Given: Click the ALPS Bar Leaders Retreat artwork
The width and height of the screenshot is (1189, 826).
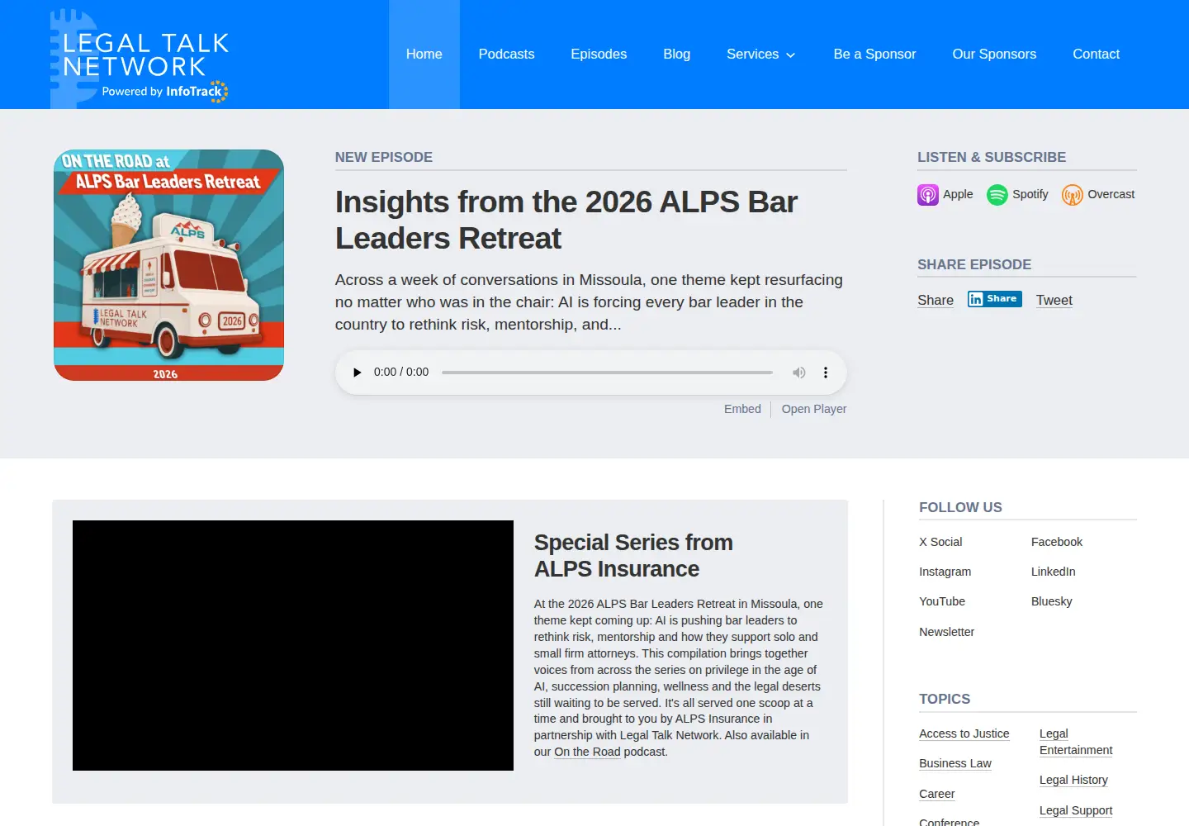Looking at the screenshot, I should (169, 265).
